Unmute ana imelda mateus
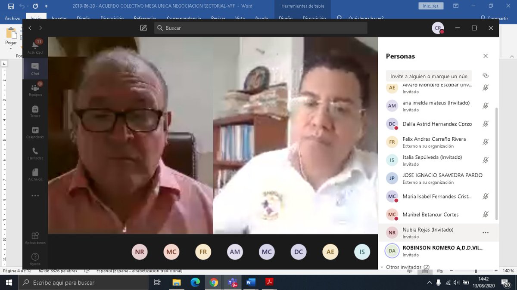This screenshot has height=290, width=517. (486, 105)
